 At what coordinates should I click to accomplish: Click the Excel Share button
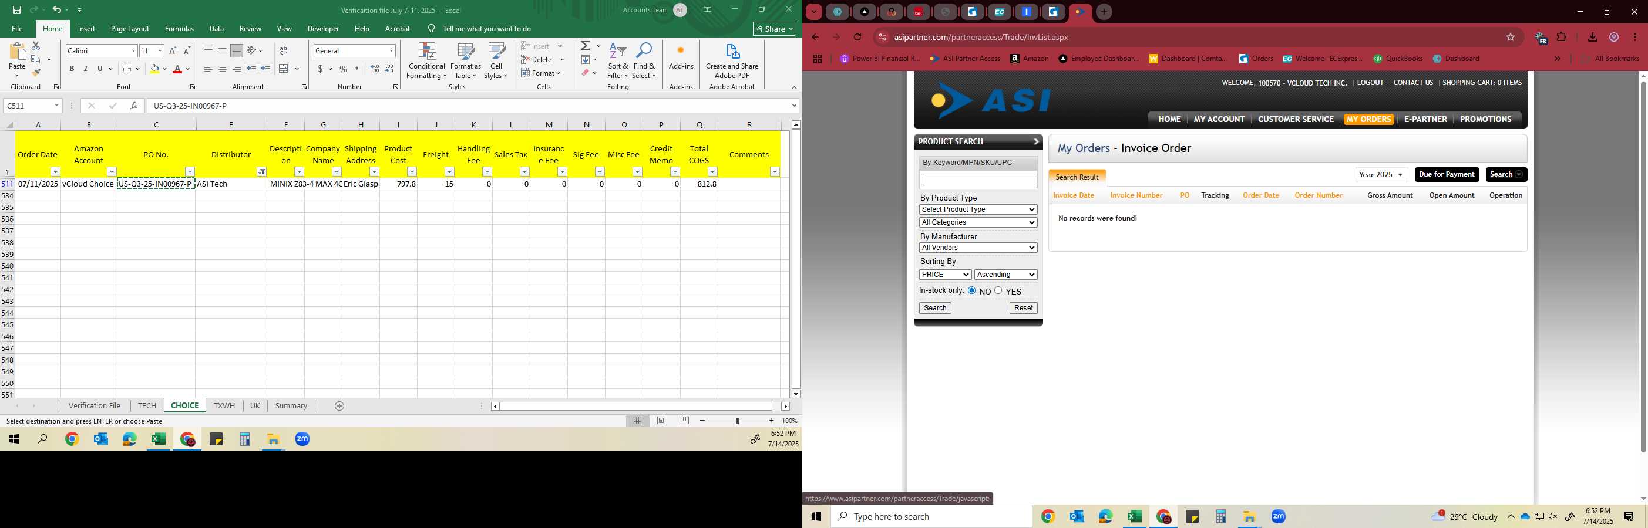point(774,29)
